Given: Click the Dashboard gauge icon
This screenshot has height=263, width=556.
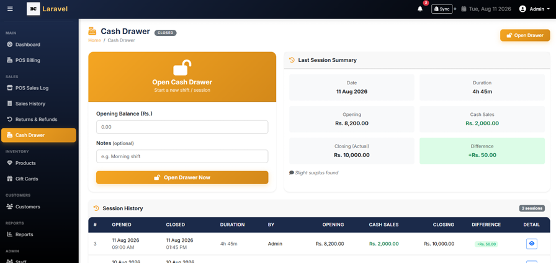Looking at the screenshot, I should point(9,45).
